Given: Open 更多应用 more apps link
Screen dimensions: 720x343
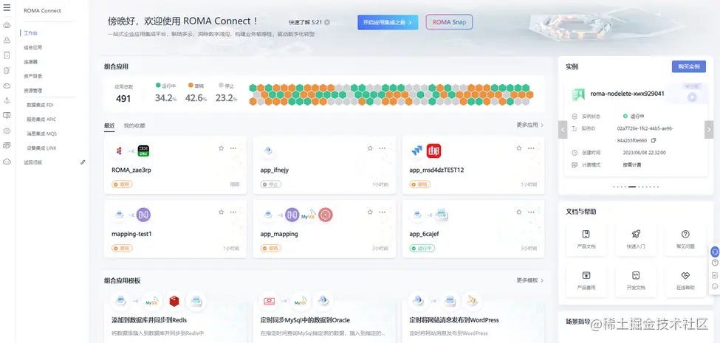Looking at the screenshot, I should pos(530,125).
